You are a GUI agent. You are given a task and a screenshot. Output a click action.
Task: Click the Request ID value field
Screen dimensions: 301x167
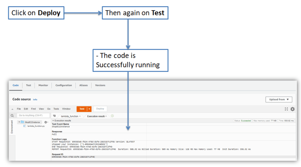73,157
